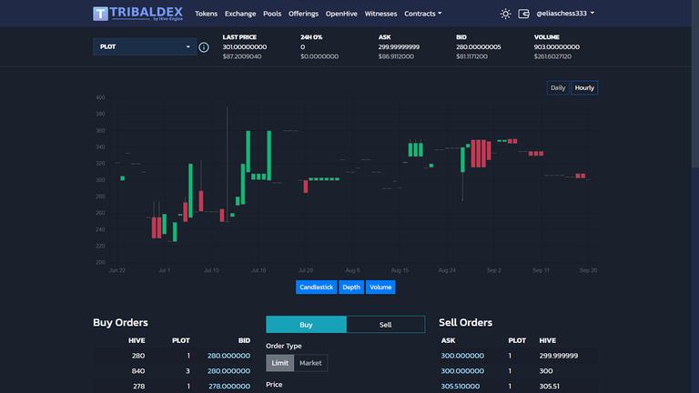Viewport: 699px width, 393px height.
Task: Open the Pools page
Action: click(x=272, y=14)
